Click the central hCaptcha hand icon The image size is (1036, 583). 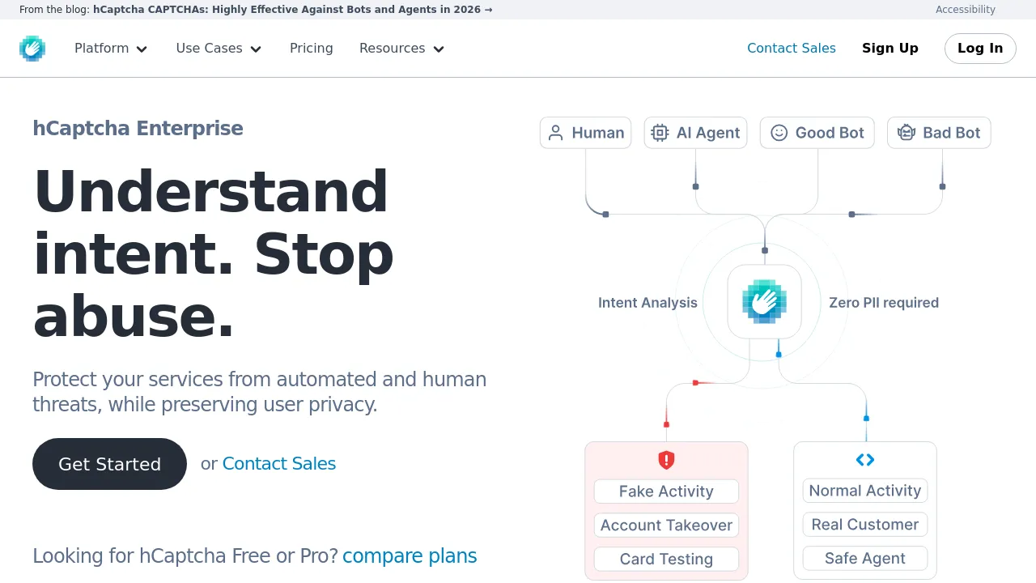click(x=764, y=302)
